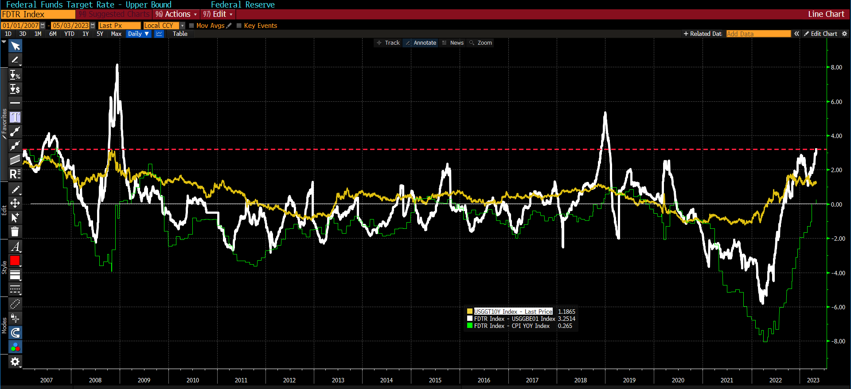Open the font style A icon
The width and height of the screenshot is (851, 389).
tap(15, 246)
